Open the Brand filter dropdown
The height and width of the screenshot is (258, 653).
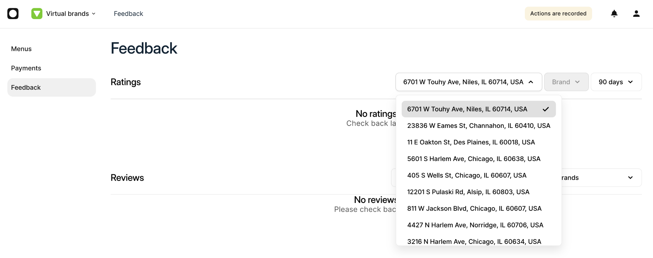pyautogui.click(x=566, y=82)
